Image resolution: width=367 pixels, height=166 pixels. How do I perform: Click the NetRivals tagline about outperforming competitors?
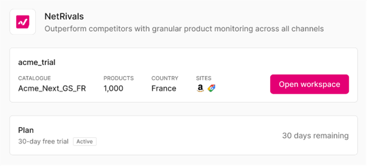click(x=184, y=29)
